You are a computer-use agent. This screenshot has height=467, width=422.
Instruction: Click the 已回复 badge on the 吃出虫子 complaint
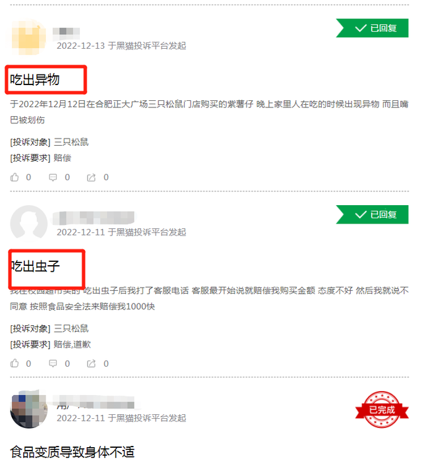click(373, 214)
